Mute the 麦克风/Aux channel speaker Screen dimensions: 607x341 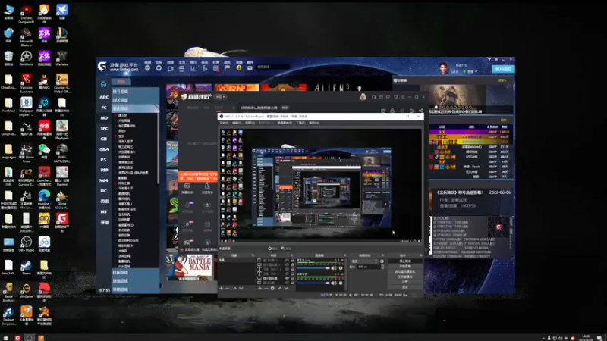tap(333, 268)
